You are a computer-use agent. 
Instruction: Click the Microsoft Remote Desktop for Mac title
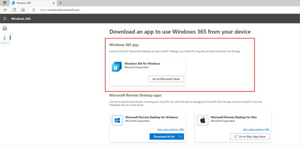[x=234, y=117]
